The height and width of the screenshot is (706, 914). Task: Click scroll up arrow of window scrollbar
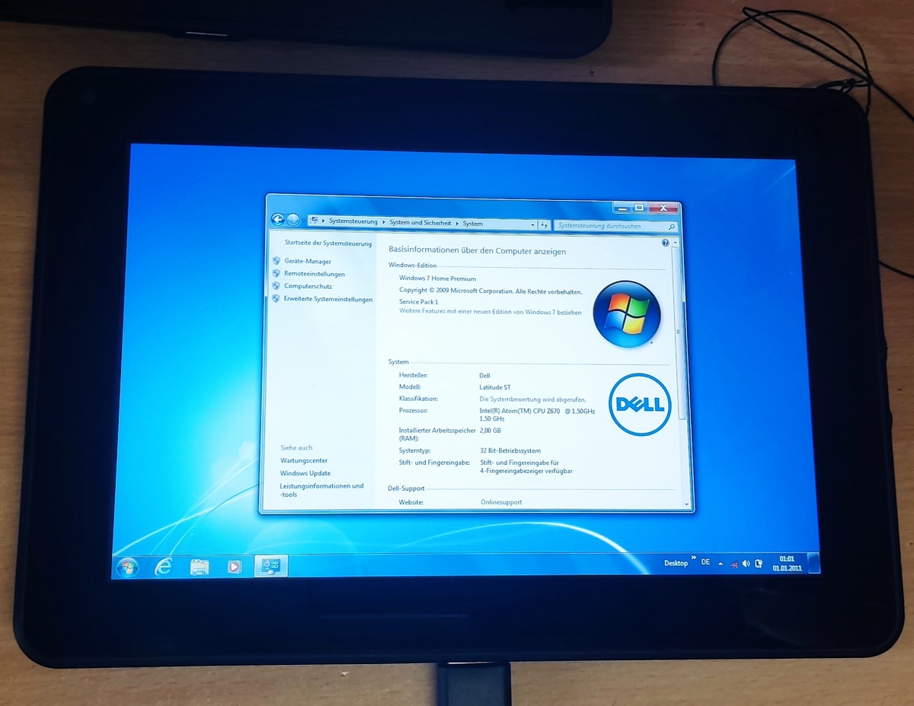[676, 243]
